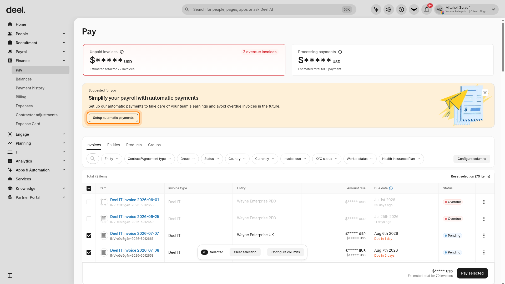Screen dimensions: 505x284
Task: Open row menu for invoice 2026-06-25
Action: click(484, 219)
